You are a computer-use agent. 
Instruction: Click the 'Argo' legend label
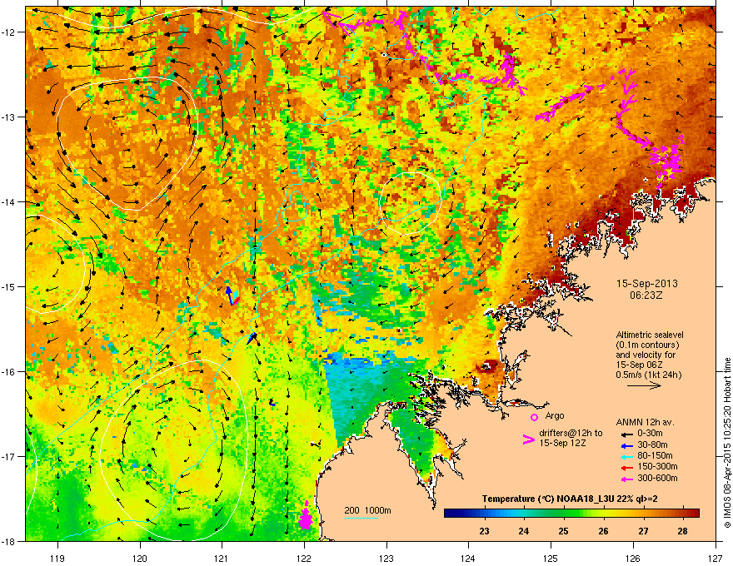[555, 415]
